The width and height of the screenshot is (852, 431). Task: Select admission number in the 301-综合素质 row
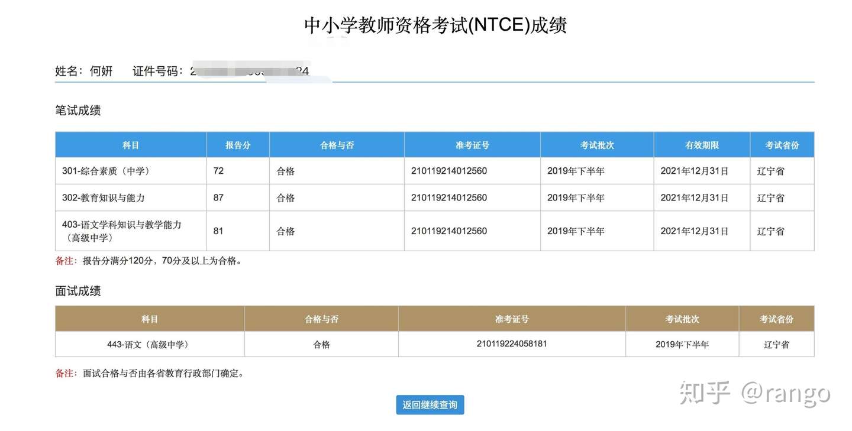coord(449,171)
